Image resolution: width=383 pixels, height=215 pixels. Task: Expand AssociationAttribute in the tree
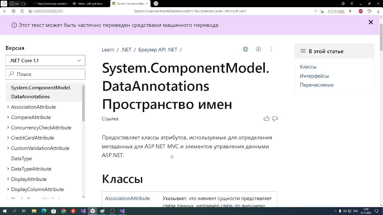(8, 107)
